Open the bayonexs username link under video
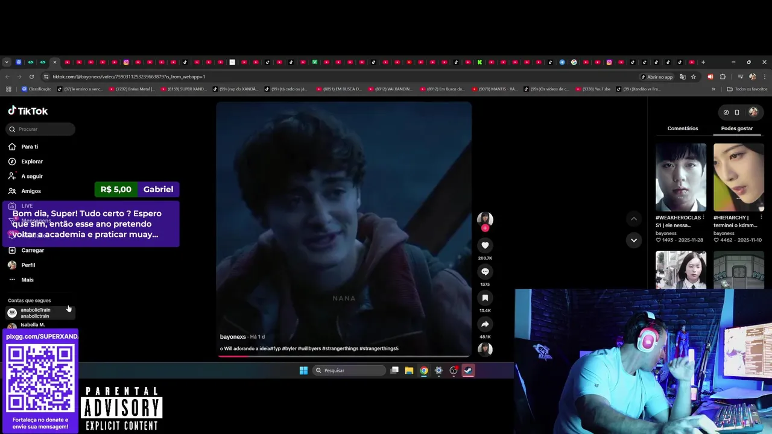 click(233, 337)
